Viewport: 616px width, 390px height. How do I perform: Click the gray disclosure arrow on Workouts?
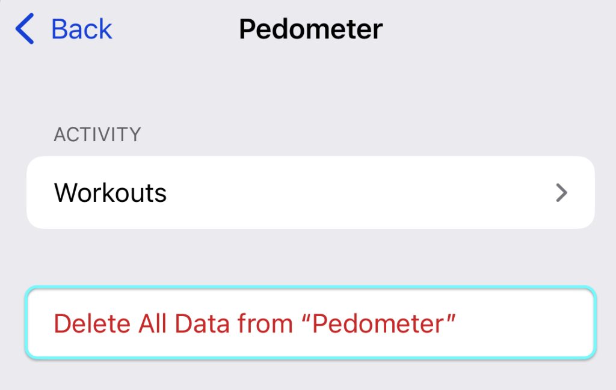(x=561, y=193)
